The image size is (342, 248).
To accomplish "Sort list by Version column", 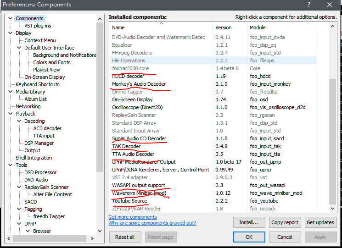I will click(x=224, y=28).
